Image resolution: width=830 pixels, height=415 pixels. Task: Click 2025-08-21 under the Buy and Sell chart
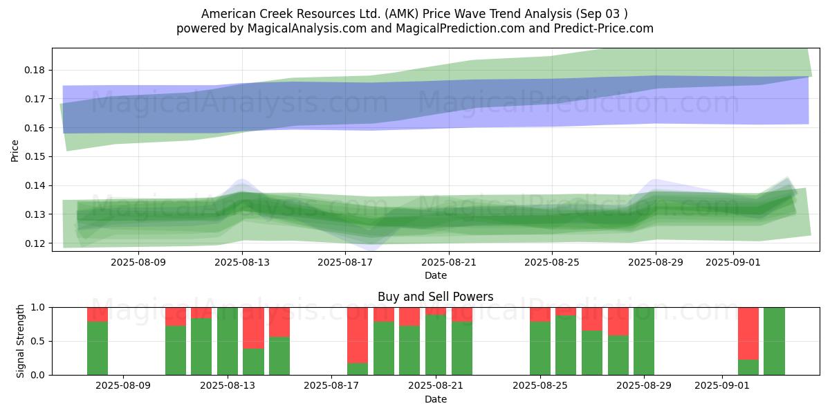(436, 386)
